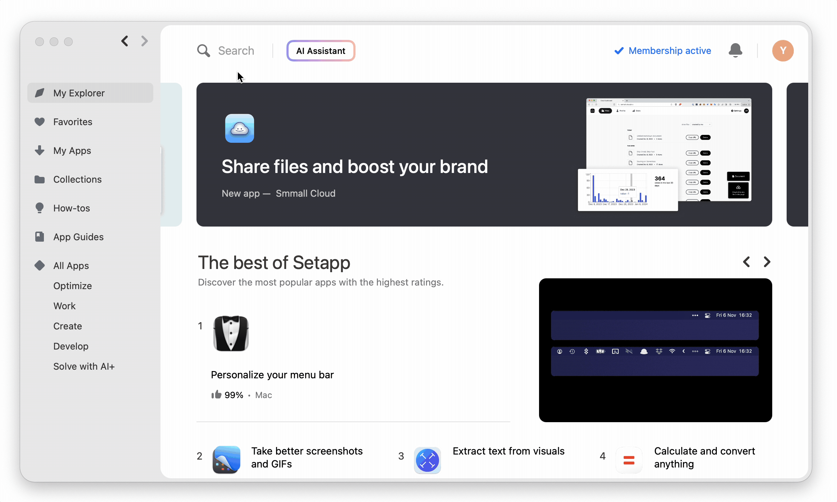Select the Create category

pyautogui.click(x=68, y=326)
